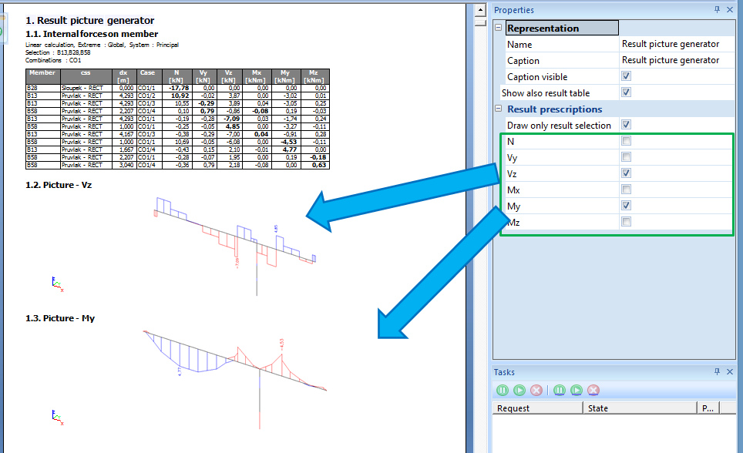Image resolution: width=743 pixels, height=453 pixels.
Task: Disable the My result checkbox
Action: pyautogui.click(x=627, y=206)
